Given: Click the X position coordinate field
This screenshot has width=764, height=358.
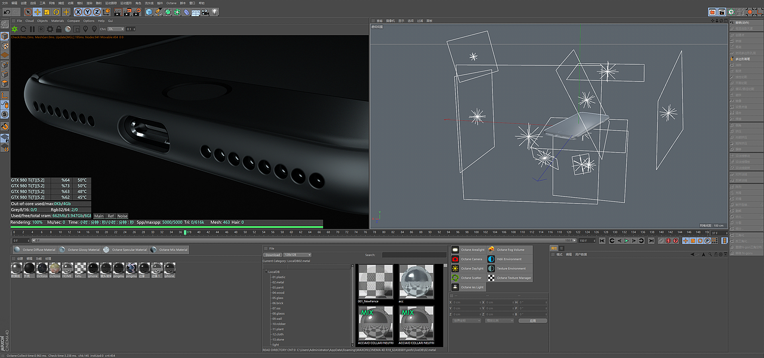Looking at the screenshot, I should [x=467, y=303].
